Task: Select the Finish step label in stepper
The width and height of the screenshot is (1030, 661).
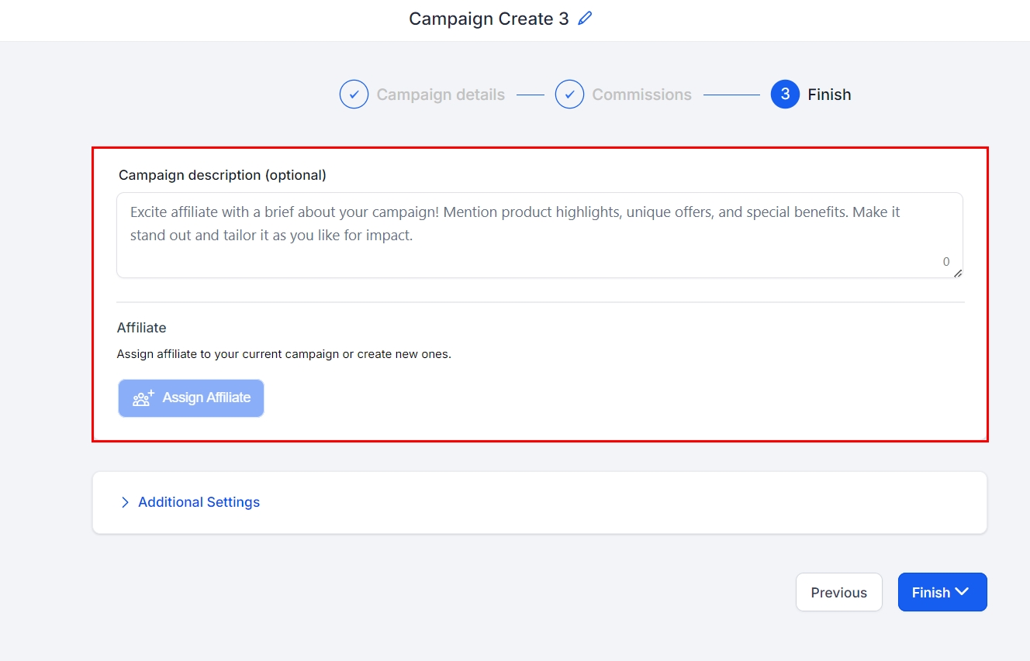Action: point(829,95)
